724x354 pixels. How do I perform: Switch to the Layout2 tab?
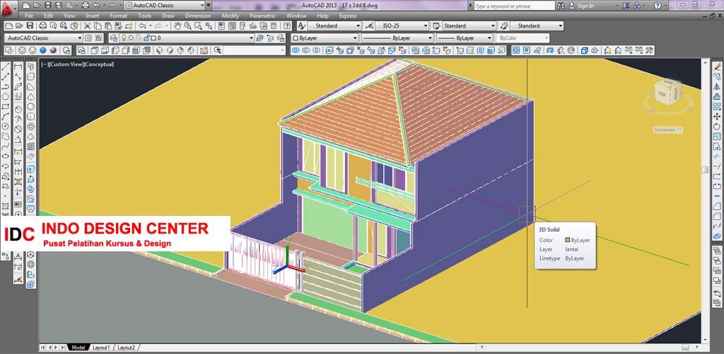click(x=126, y=347)
